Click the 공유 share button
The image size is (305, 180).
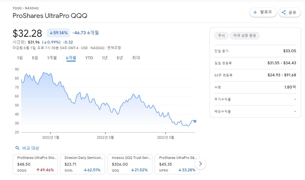tap(290, 12)
